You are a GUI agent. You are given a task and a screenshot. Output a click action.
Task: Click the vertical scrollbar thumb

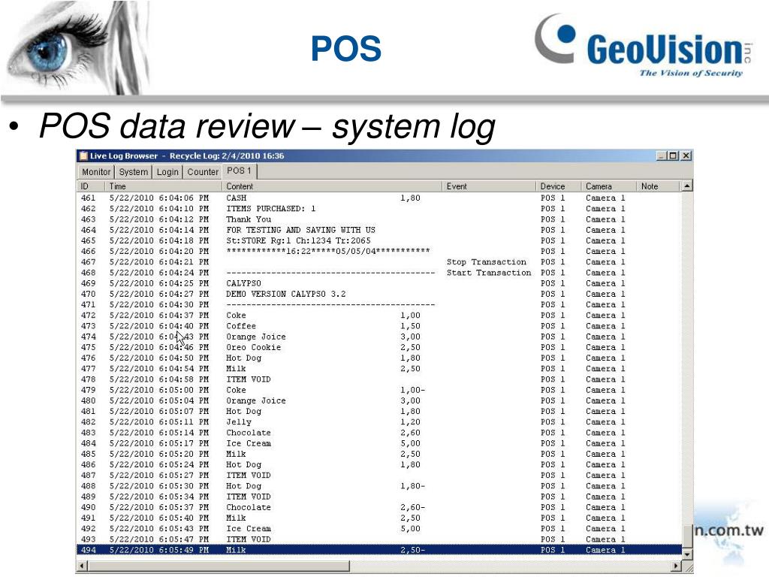coord(686,537)
